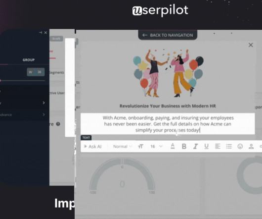Image resolution: width=262 pixels, height=219 pixels.
Task: Open the emoji picker icon
Action: pos(240,147)
